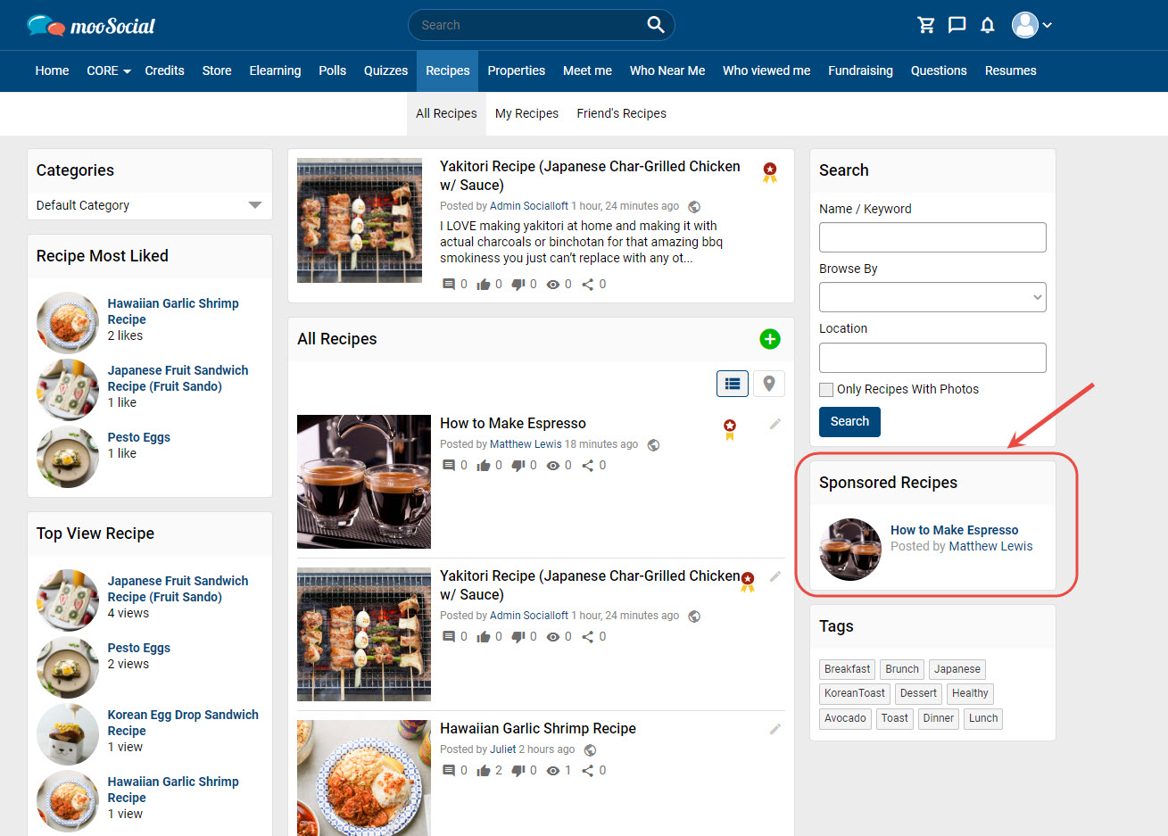
Task: Like the How to Make Espresso recipe
Action: click(484, 466)
